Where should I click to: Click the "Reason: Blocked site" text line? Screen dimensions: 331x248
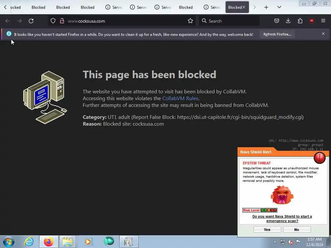[123, 124]
